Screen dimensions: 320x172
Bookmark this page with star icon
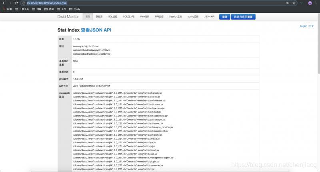tap(294, 3)
